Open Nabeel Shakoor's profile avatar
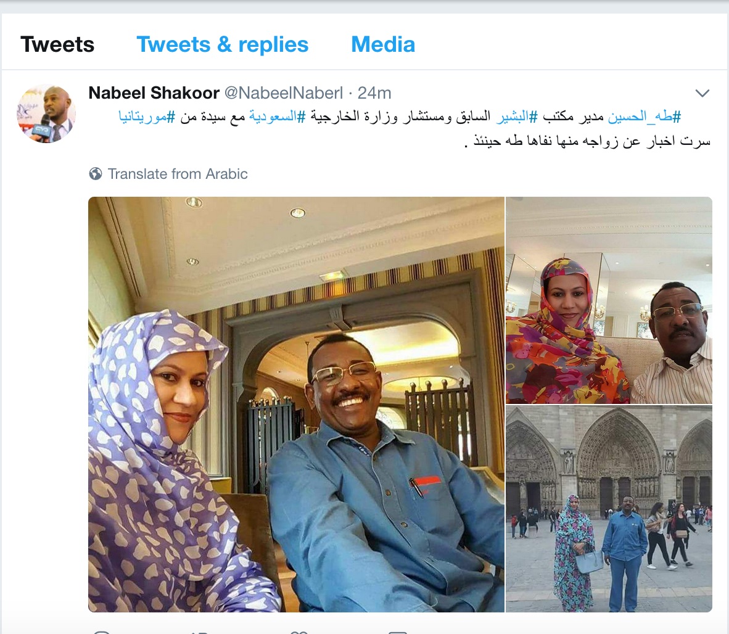This screenshot has height=634, width=729. coord(46,113)
